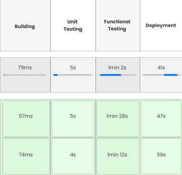Open the 5s average Unit Testing cell

click(73, 75)
